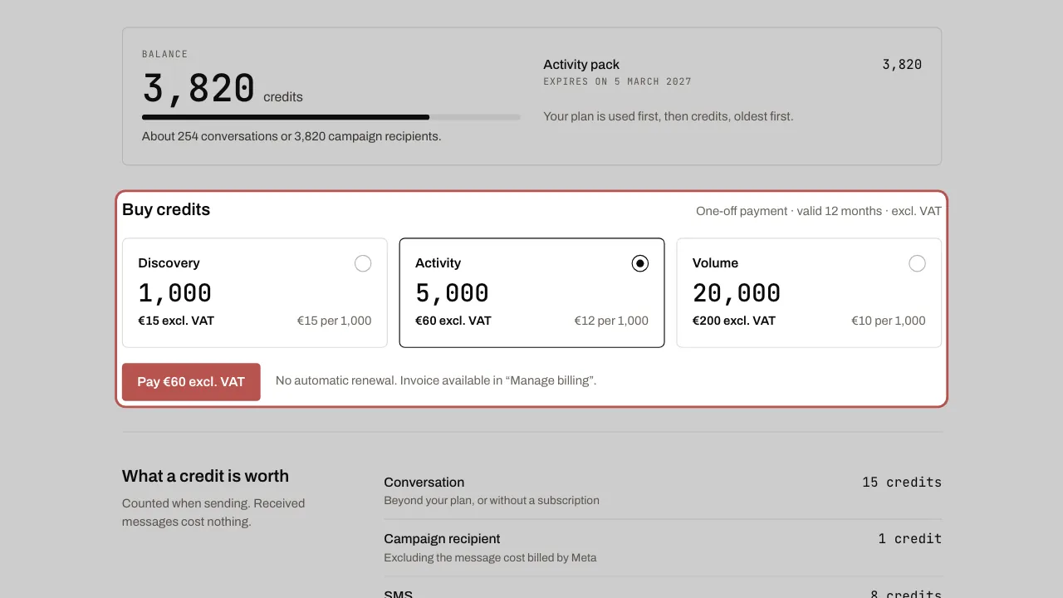1063x598 pixels.
Task: Click the Volume pack title
Action: (x=715, y=263)
